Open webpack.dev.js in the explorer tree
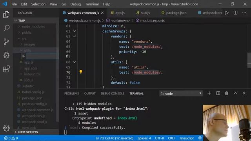251x141 pixels. [x=33, y=116]
